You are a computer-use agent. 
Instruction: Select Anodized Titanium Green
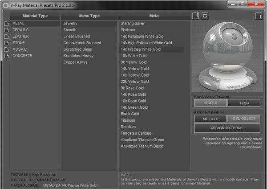coord(152,140)
